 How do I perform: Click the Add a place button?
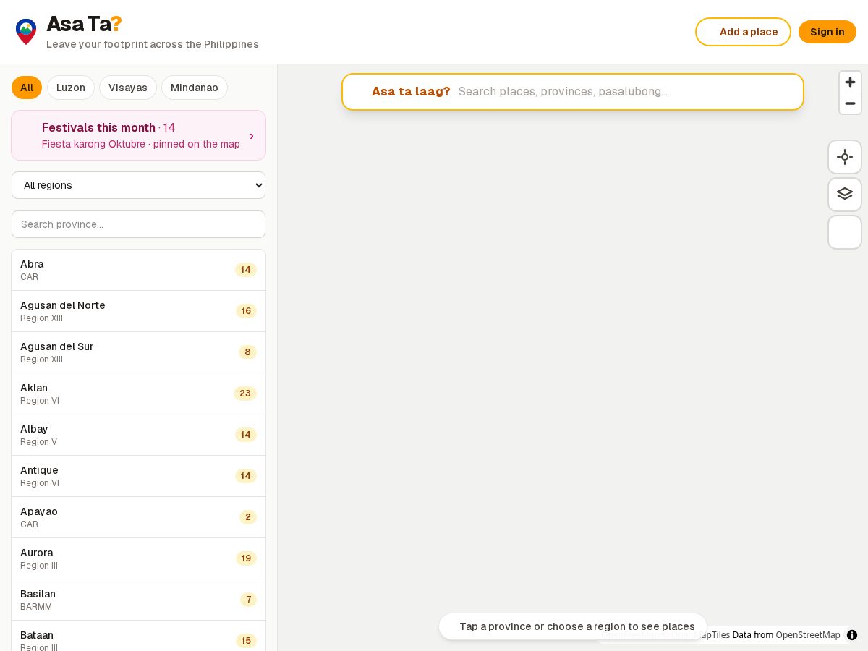[x=743, y=32]
